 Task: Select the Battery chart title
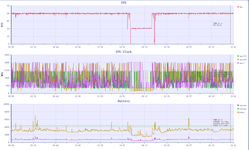(x=124, y=101)
